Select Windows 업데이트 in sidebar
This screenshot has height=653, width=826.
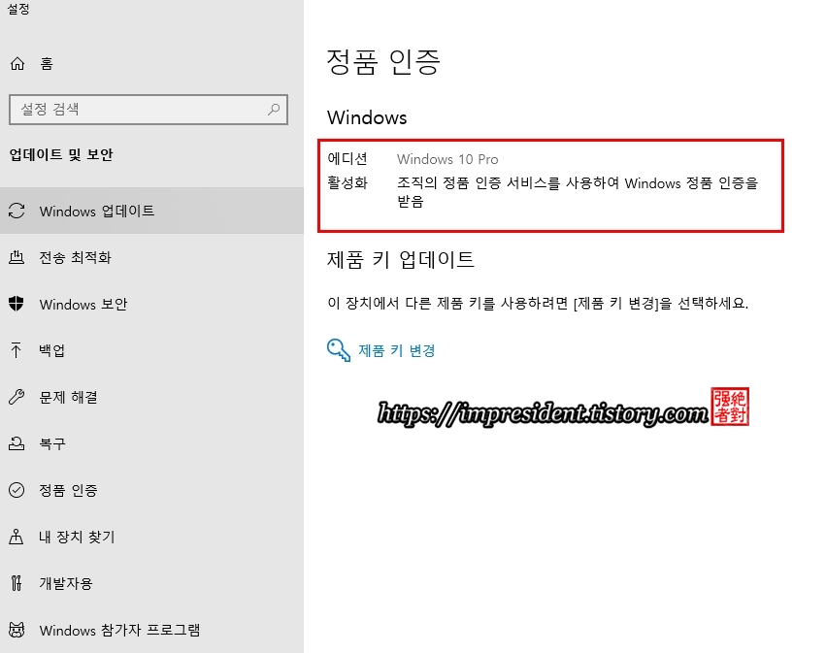pyautogui.click(x=151, y=211)
